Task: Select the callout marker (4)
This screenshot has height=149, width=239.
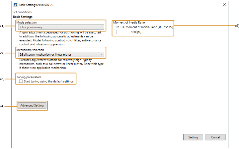Action: [3, 106]
